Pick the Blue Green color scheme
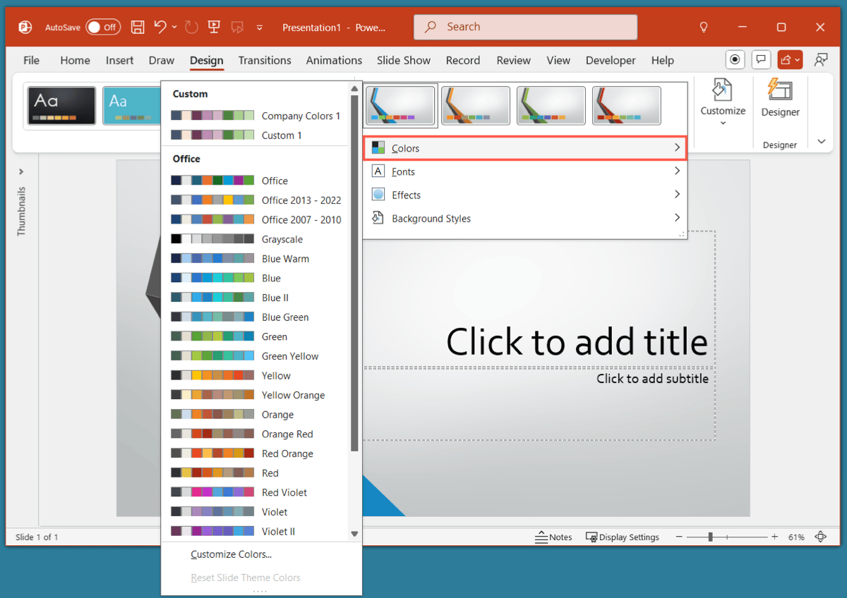Viewport: 847px width, 598px height. coord(256,317)
